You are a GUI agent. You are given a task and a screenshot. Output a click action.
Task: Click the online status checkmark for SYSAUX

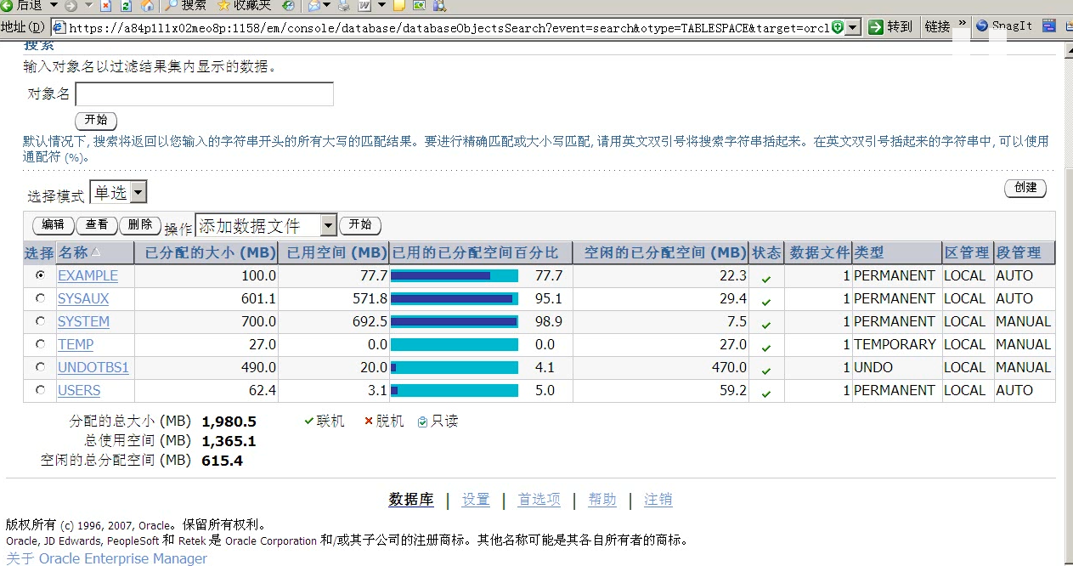(766, 301)
